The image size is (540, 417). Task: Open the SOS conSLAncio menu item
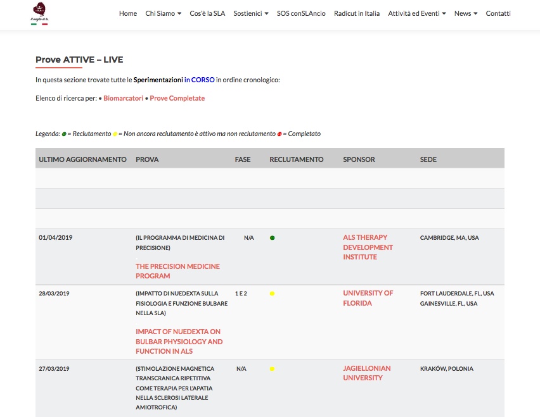[301, 13]
